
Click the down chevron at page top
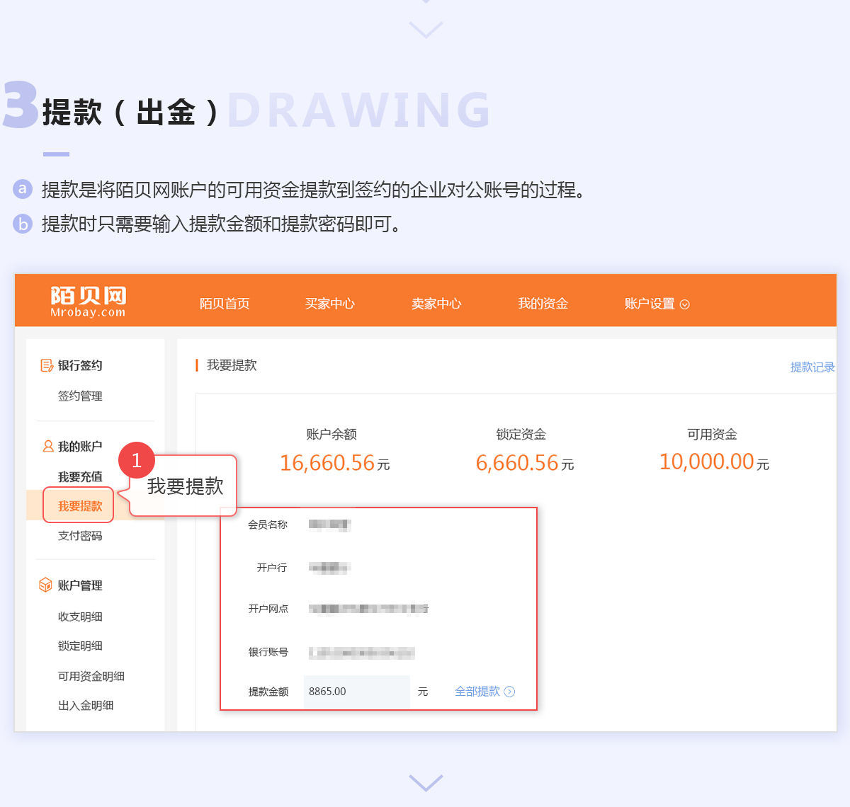[x=426, y=29]
